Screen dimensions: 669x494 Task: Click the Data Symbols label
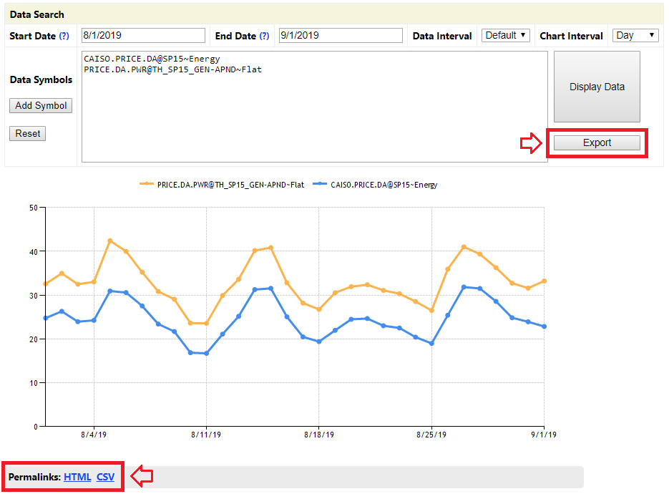click(x=41, y=80)
